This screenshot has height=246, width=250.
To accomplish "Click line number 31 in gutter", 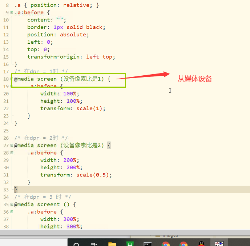I will (6, 175).
